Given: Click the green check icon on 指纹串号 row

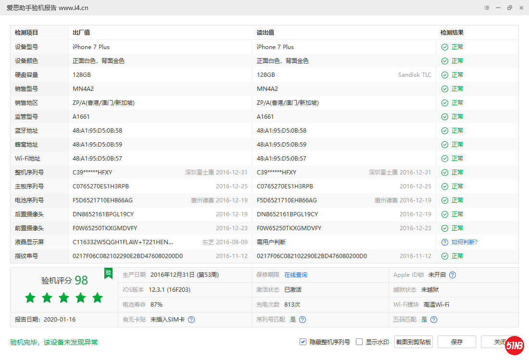Looking at the screenshot, I should (x=444, y=256).
